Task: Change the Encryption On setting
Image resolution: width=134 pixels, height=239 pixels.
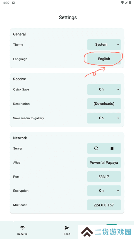Action: coord(104,191)
